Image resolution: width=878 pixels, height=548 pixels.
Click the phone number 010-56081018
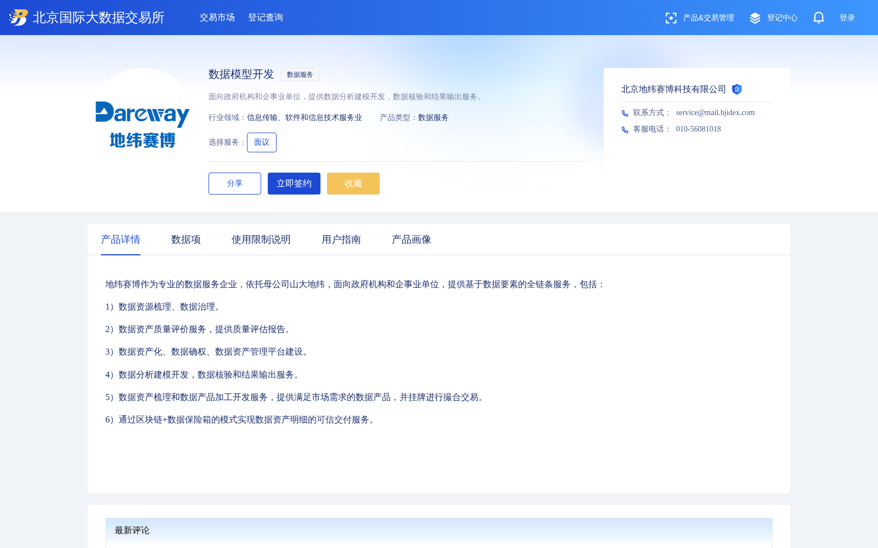699,129
